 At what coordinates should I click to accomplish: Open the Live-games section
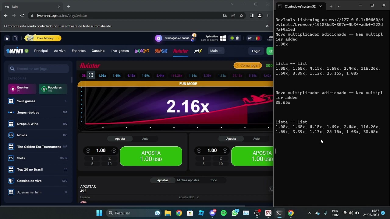[x=120, y=51]
